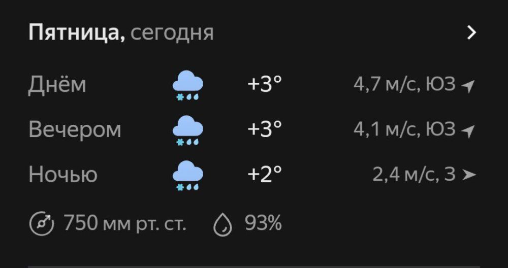Screen dimensions: 508x268
Task: Click the evening southwest wind arrow
Action: click(x=468, y=131)
